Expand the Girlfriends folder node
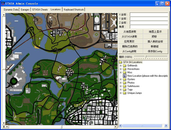 121,66
